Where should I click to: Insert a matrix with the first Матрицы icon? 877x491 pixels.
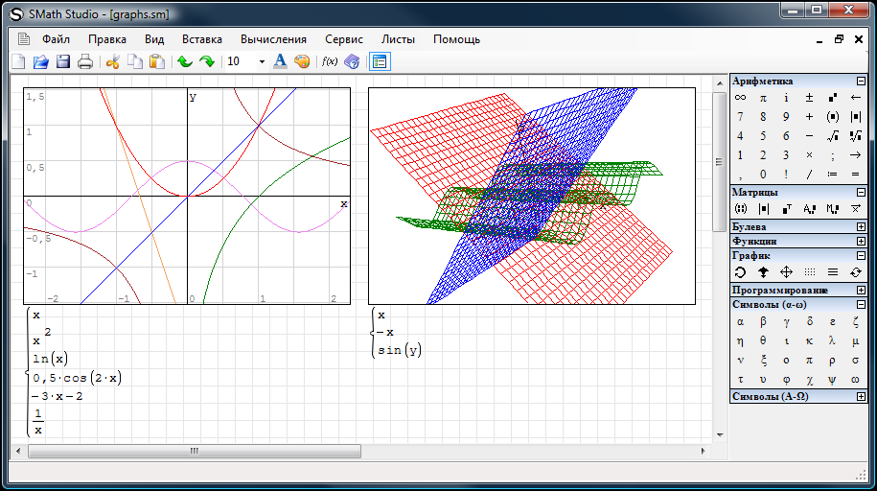point(740,209)
